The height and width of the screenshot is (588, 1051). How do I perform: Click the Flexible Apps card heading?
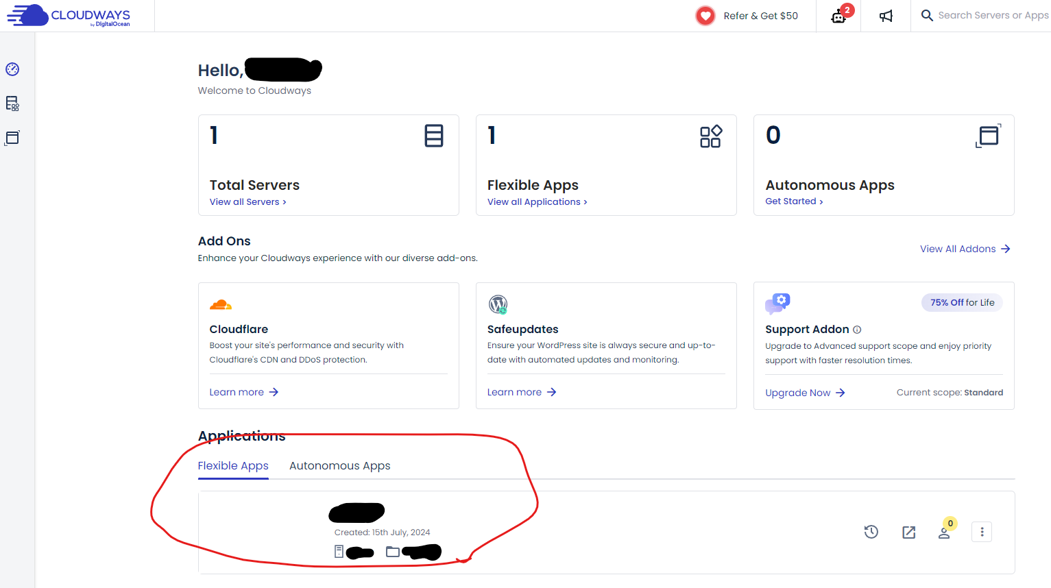point(533,185)
